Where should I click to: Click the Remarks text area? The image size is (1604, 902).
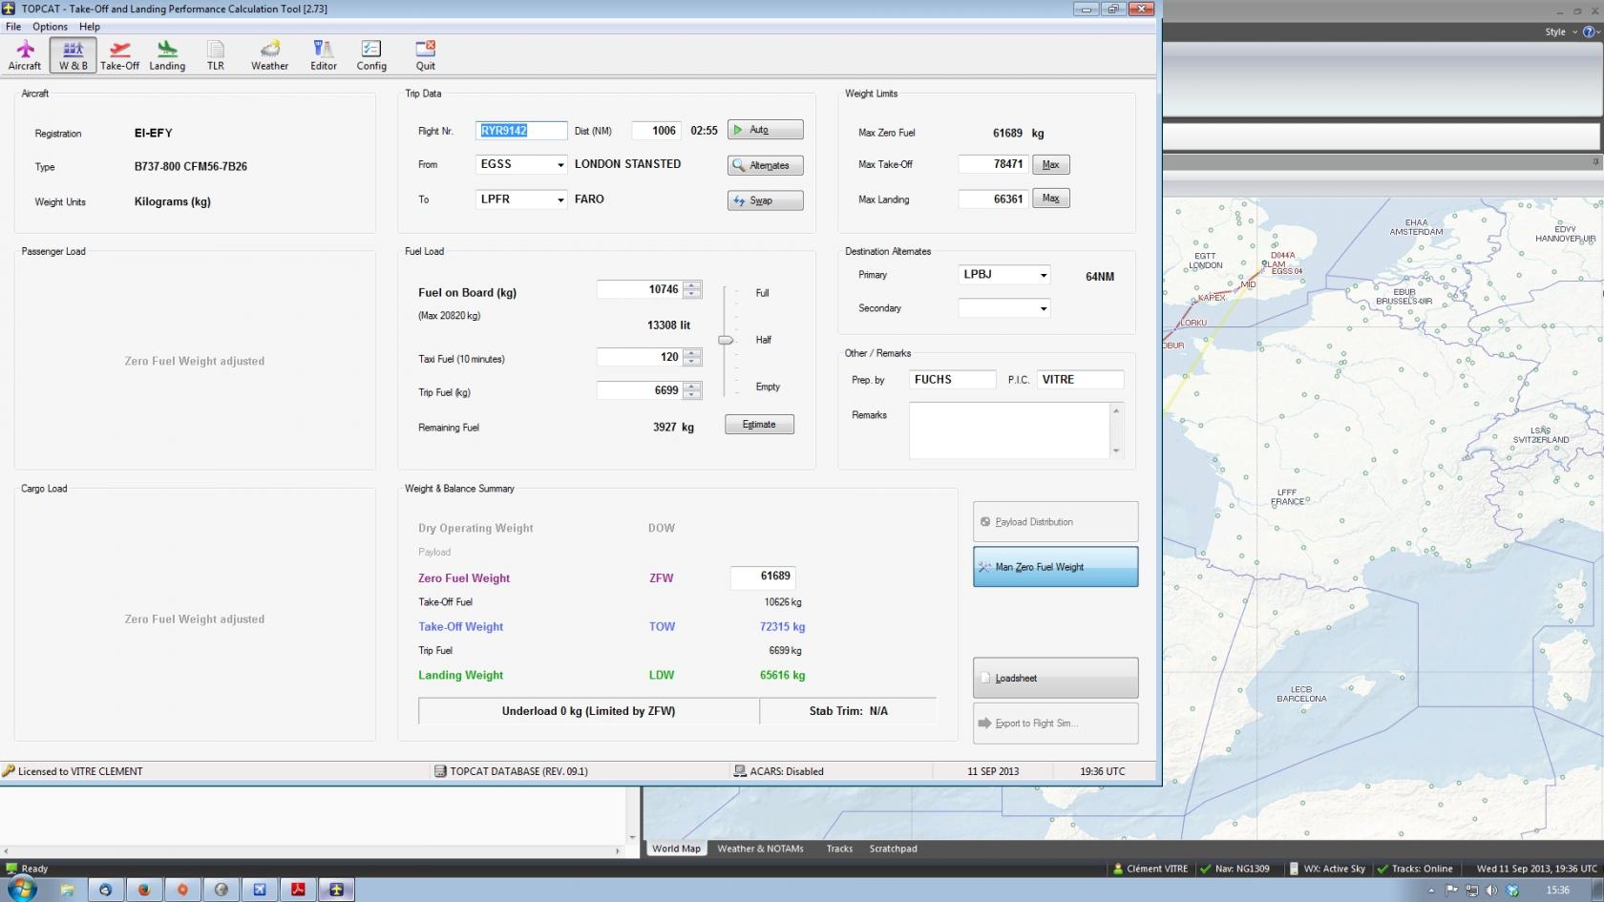click(x=1008, y=430)
